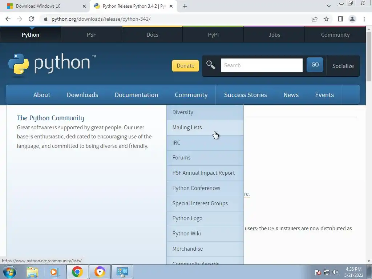Open the orange keyhole taskbar app
Screen dimensions: 372x279
[100, 272]
